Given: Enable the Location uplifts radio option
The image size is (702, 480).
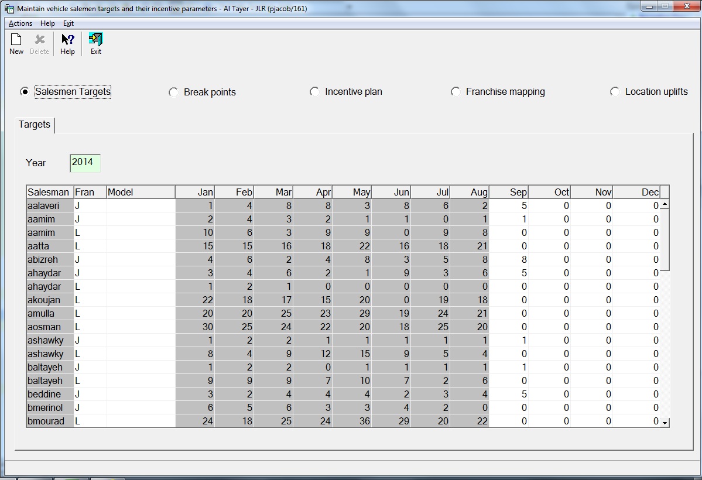Looking at the screenshot, I should (615, 92).
